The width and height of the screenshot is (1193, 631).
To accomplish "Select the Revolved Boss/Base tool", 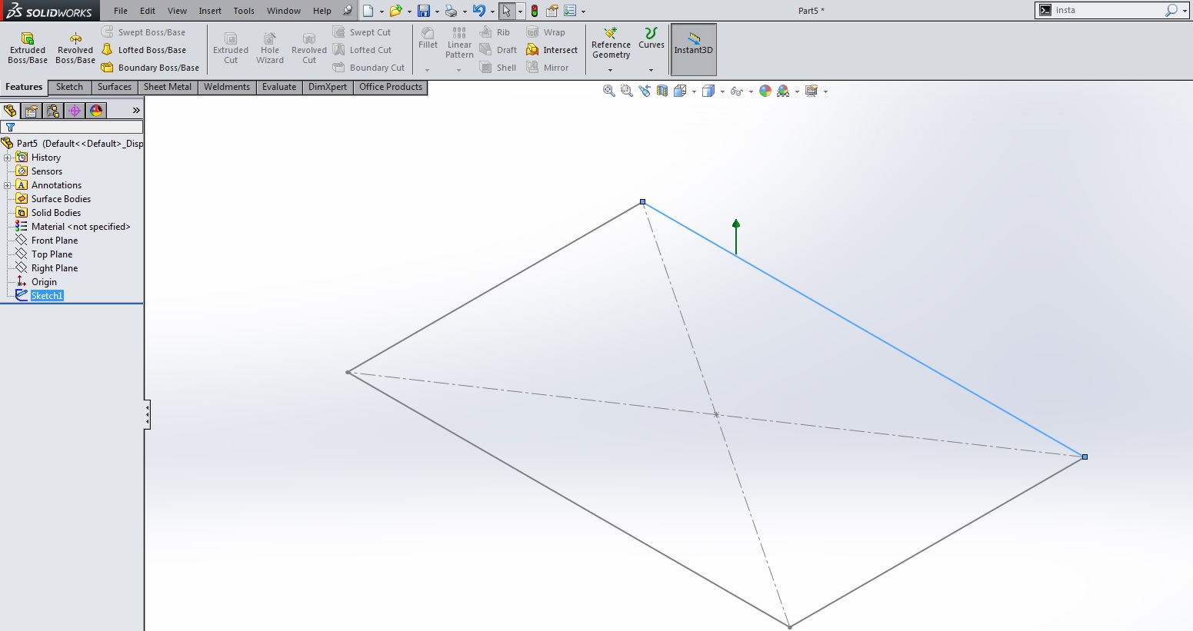I will (75, 48).
